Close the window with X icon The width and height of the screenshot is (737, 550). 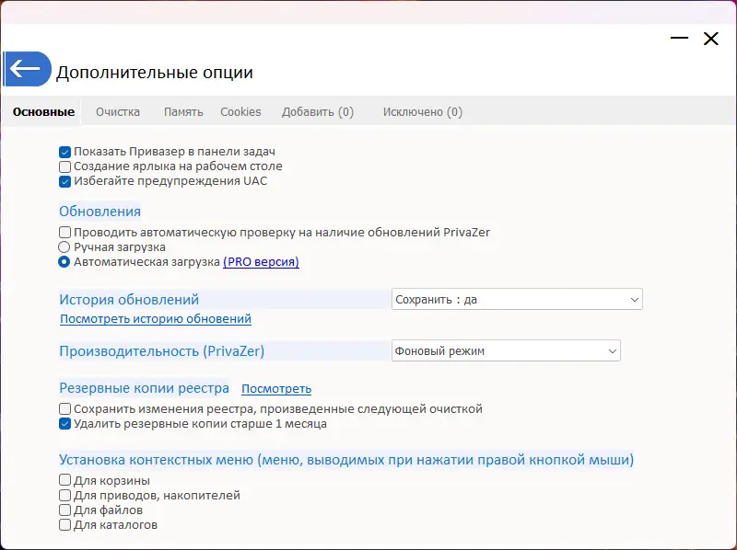pos(710,39)
